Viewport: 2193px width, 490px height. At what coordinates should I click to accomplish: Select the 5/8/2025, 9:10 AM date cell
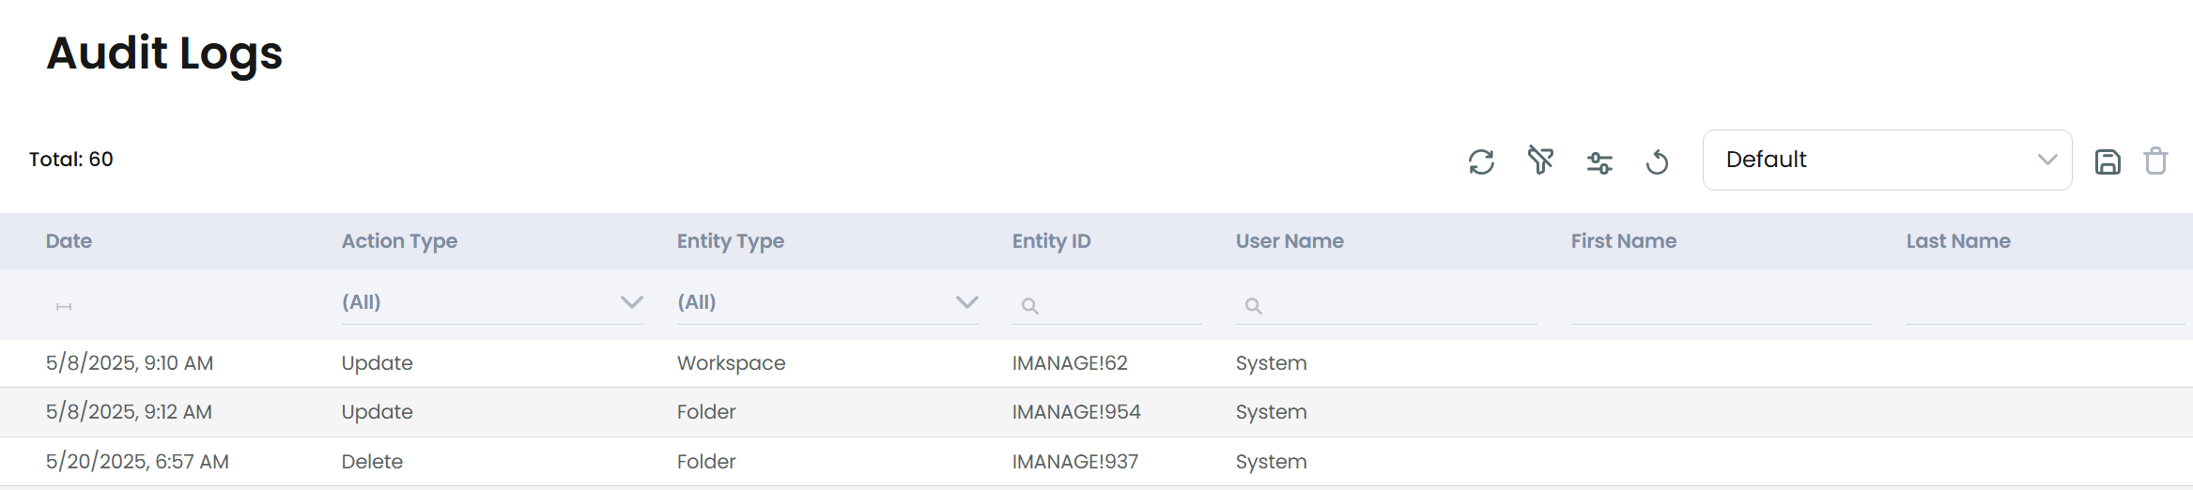pos(130,363)
